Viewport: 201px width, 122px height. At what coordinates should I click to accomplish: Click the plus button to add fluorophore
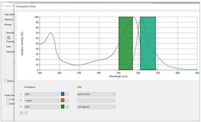(22, 112)
